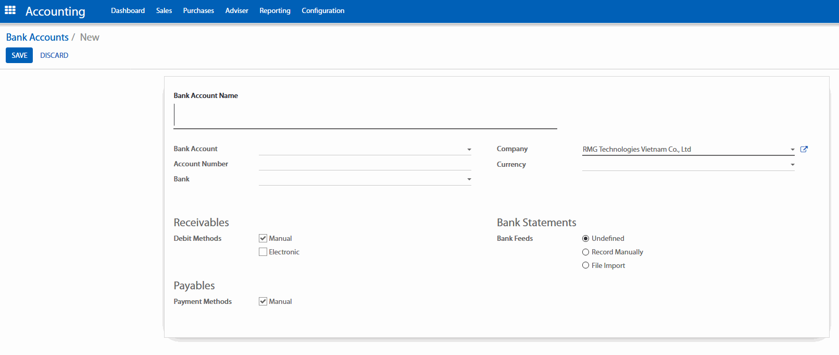Open the Dashboard menu
This screenshot has width=839, height=355.
coord(128,10)
